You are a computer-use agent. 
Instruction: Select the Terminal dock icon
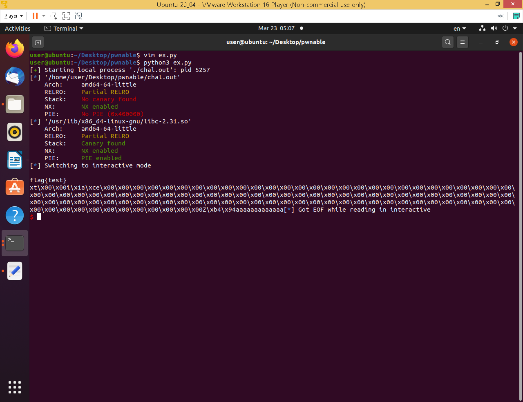15,243
